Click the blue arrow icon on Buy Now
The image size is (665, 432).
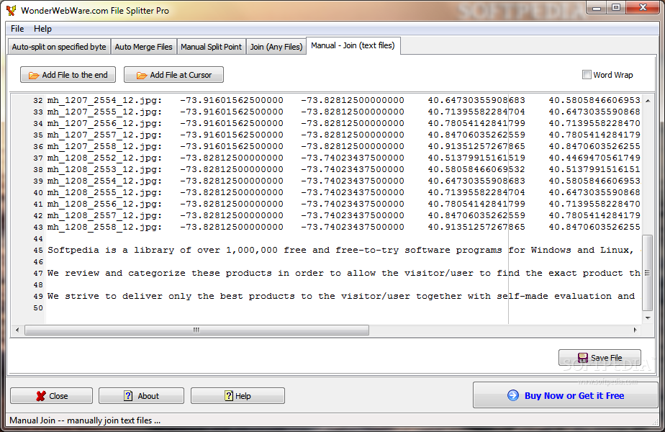(512, 395)
